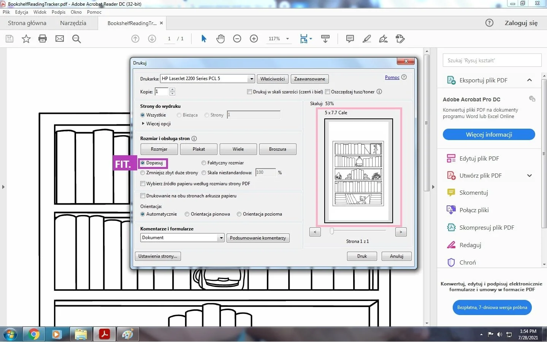Increase the Kopie copies spinner
This screenshot has height=342, width=547.
click(172, 90)
